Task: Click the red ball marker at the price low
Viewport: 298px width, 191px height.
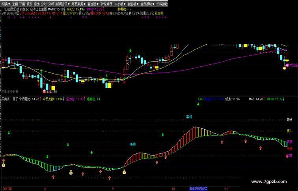Action: tap(44, 91)
